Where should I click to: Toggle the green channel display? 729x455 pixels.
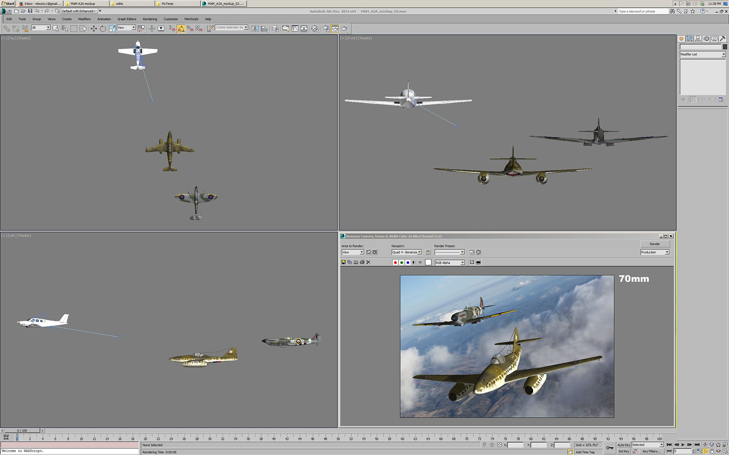pos(401,263)
